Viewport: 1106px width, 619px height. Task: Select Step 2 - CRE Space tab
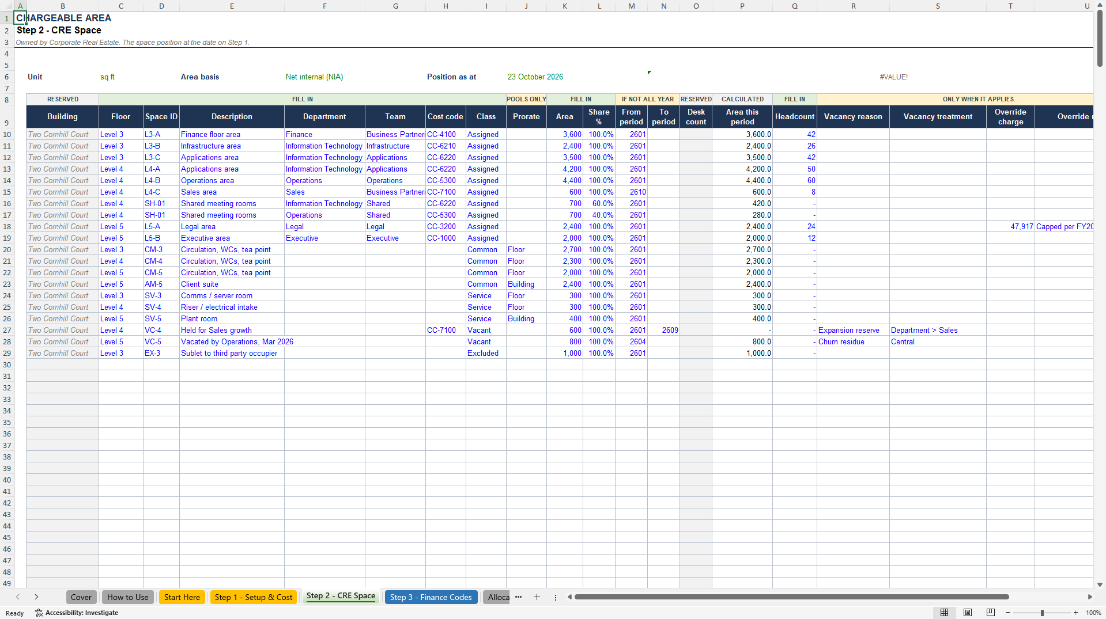[x=341, y=596]
